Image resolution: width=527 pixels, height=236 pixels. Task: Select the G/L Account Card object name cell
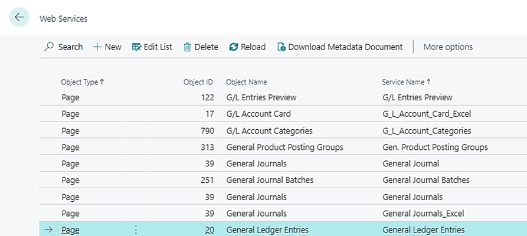pos(258,114)
